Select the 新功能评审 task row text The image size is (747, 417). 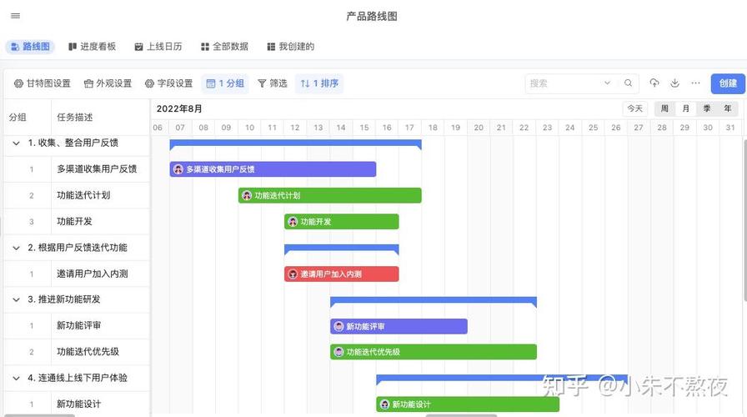pyautogui.click(x=78, y=325)
